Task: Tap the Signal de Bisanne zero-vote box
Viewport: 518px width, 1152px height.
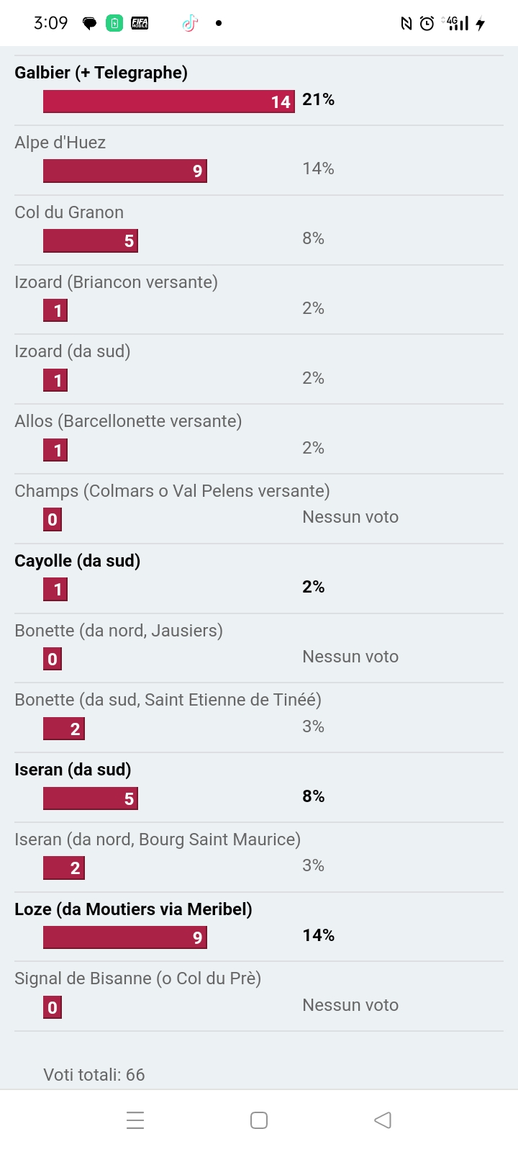Action: tap(53, 1007)
